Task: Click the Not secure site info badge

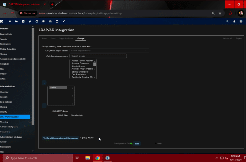Action: pos(28,13)
